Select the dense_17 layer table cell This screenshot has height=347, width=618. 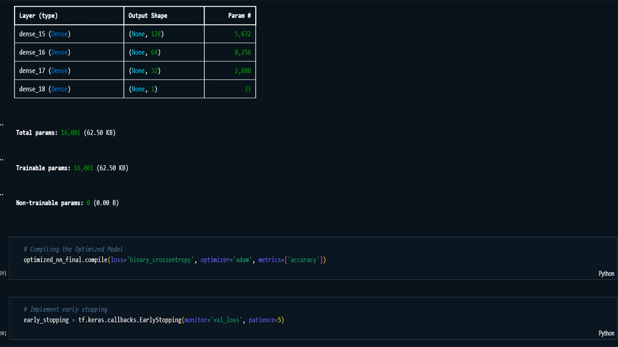pyautogui.click(x=45, y=70)
